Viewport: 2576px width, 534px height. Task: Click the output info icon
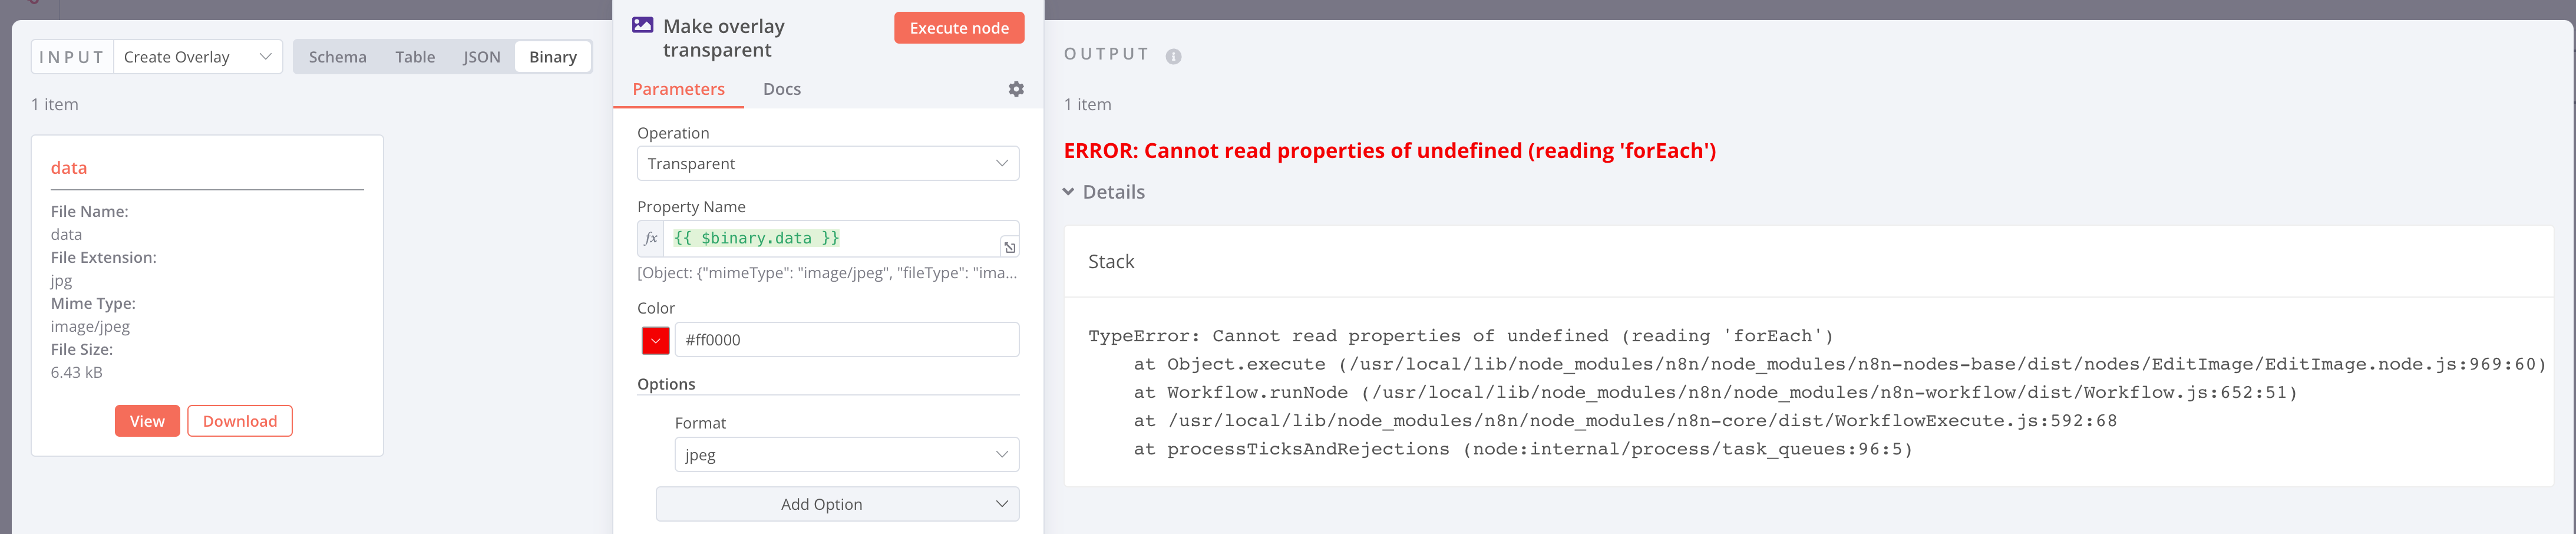pos(1173,57)
